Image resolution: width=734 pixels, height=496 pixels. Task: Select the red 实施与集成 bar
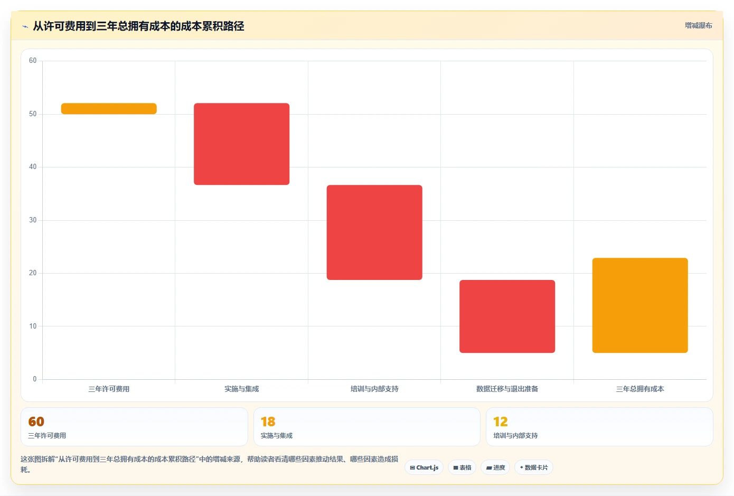(x=242, y=144)
